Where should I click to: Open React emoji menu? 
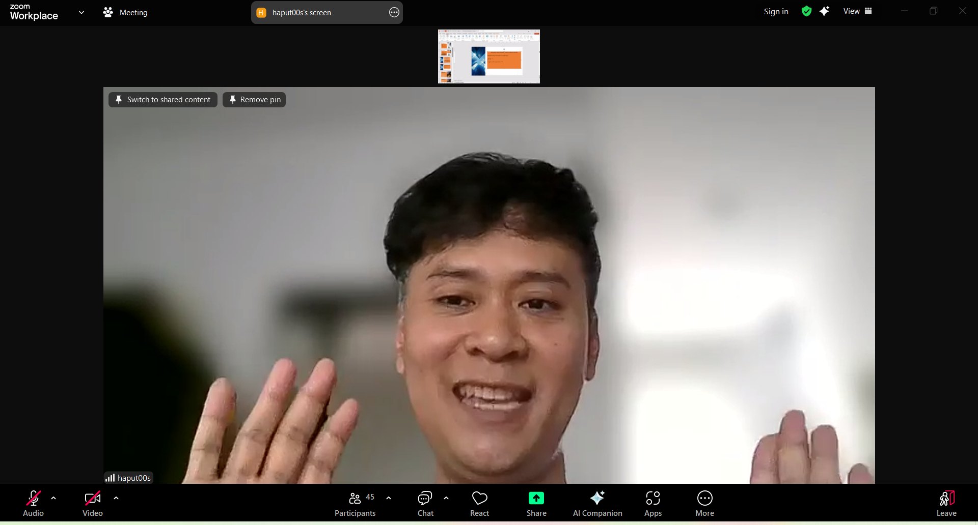tap(479, 504)
